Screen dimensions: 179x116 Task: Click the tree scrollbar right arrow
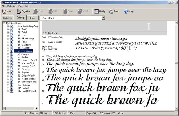[x=37, y=108]
